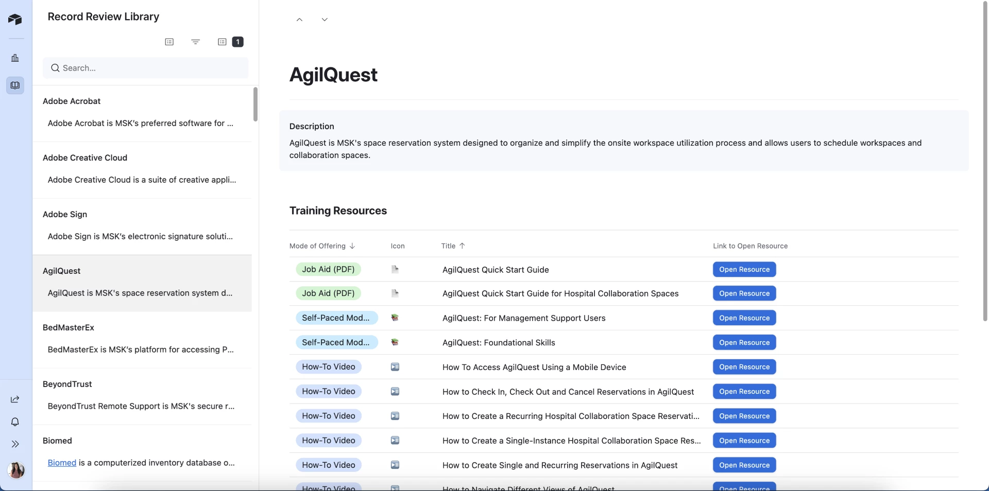Click the list view layout icon
This screenshot has width=989, height=491.
click(x=169, y=42)
